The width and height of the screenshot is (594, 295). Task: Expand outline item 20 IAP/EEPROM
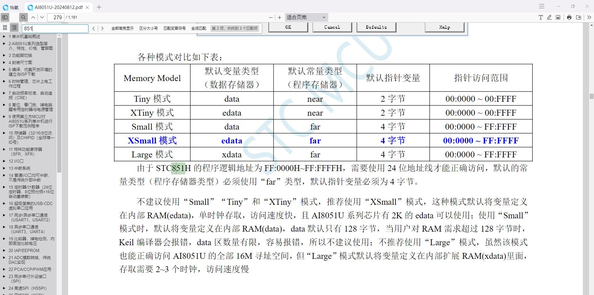click(x=4, y=250)
